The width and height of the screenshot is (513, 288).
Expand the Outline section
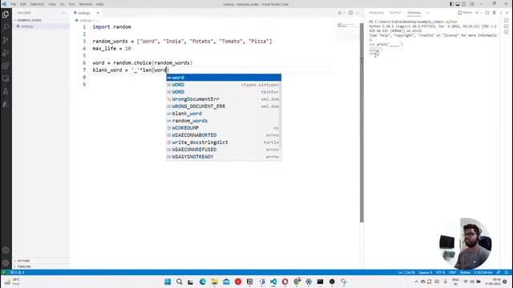pyautogui.click(x=23, y=261)
